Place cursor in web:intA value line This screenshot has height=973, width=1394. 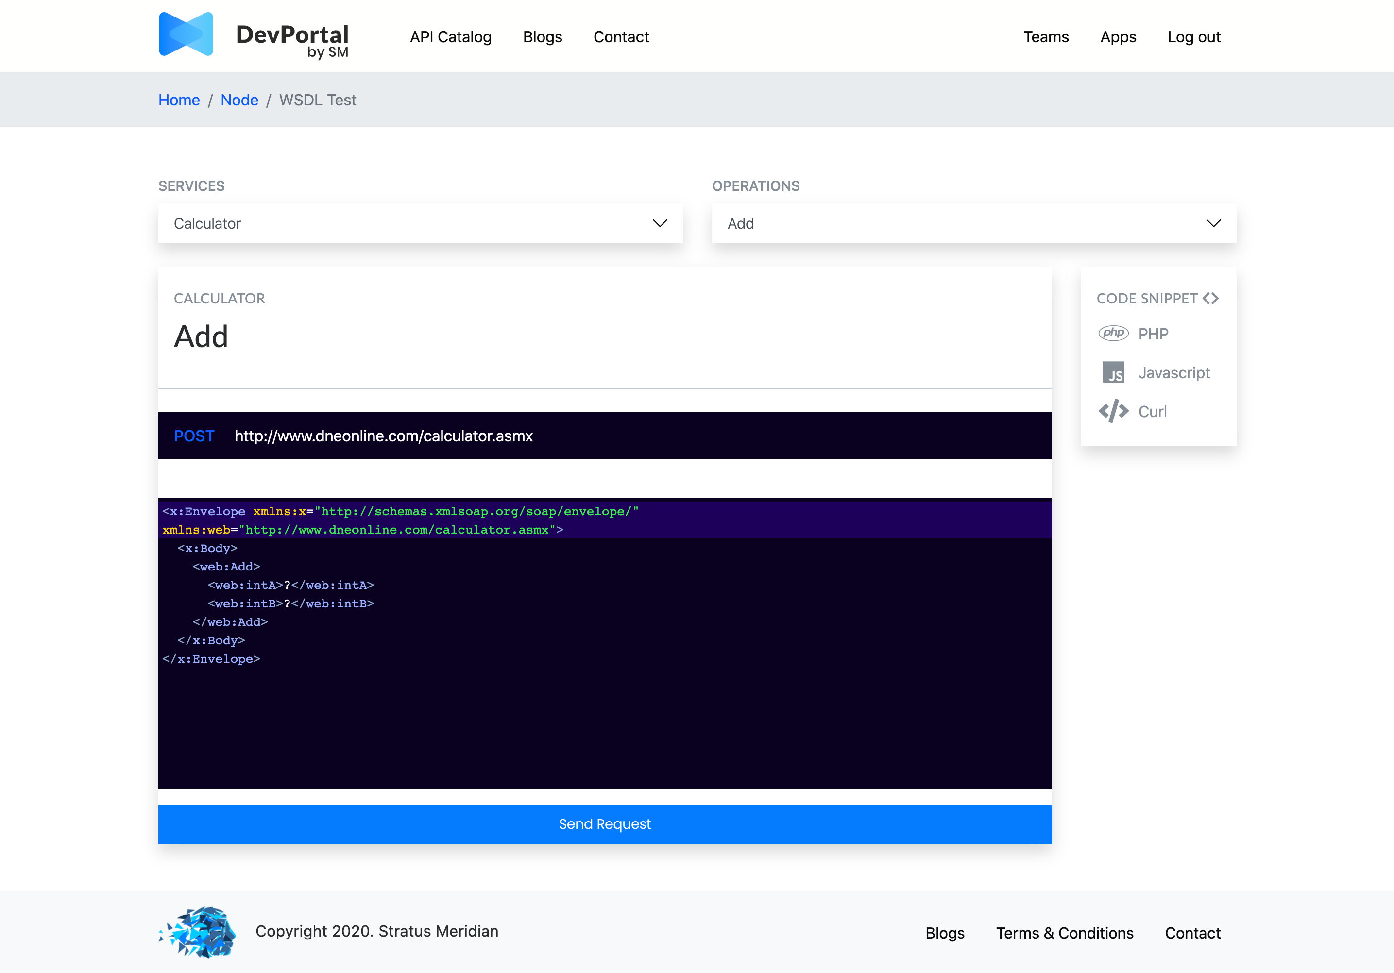coord(290,585)
